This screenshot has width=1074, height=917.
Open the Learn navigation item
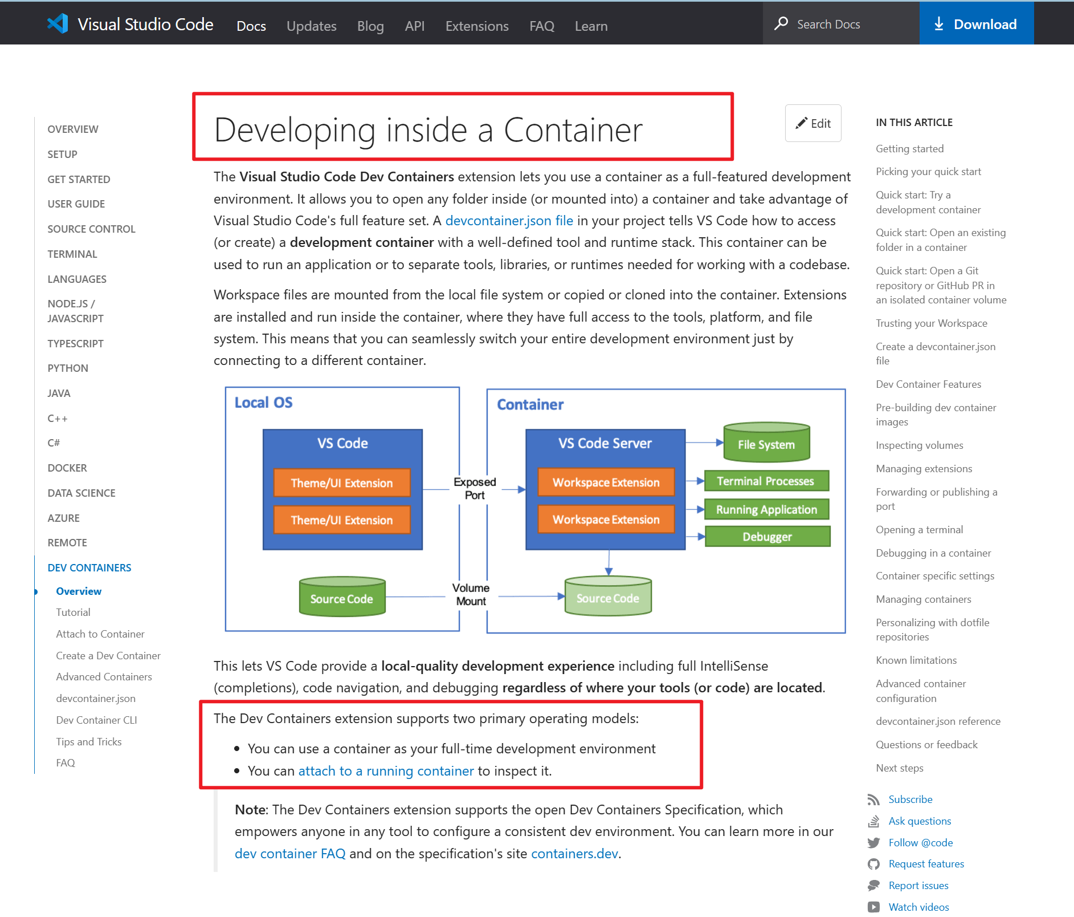[x=591, y=26]
